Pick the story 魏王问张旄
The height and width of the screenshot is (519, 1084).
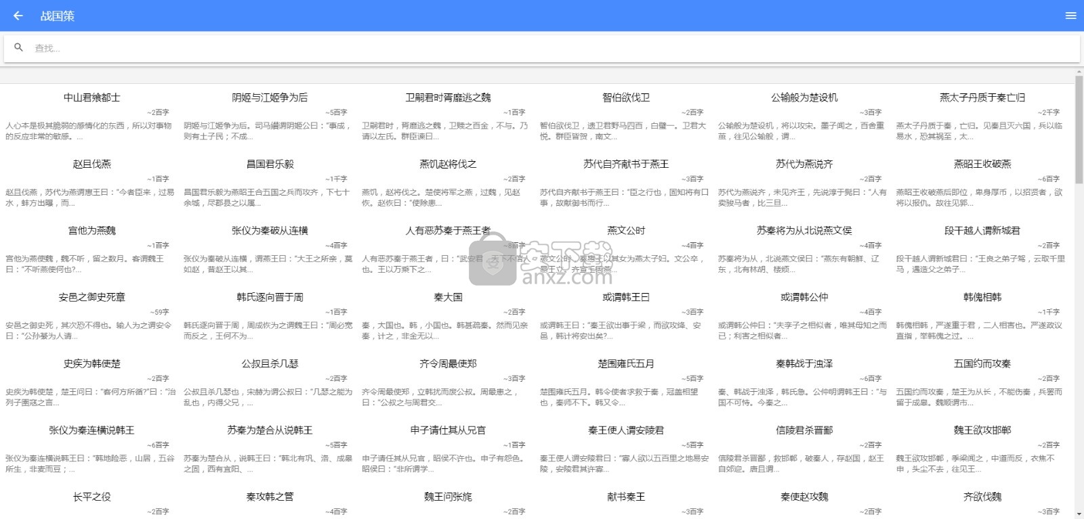(x=448, y=497)
